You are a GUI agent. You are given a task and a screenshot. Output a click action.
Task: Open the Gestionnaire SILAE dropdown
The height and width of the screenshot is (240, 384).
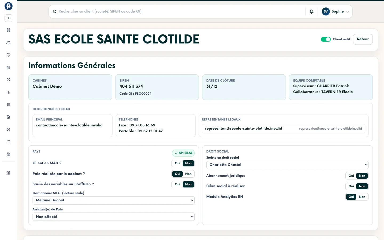click(114, 200)
